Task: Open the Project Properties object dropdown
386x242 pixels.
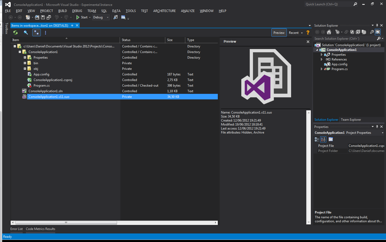Action: pos(383,133)
